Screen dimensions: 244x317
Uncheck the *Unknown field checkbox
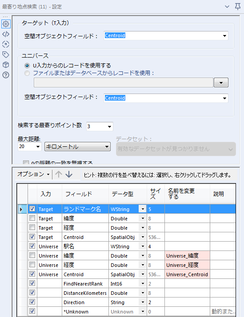[x=32, y=311]
